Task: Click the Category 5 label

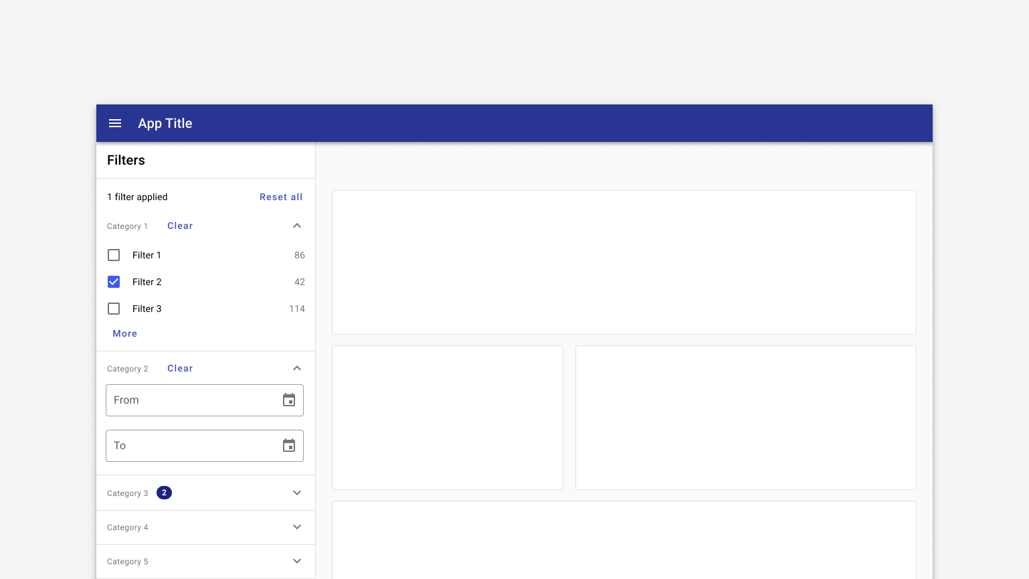Action: click(x=128, y=562)
